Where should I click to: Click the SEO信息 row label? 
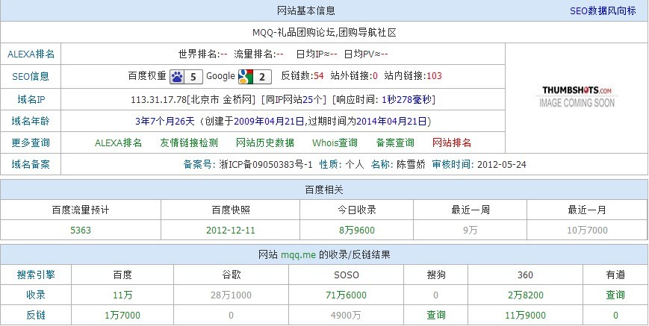(31, 76)
